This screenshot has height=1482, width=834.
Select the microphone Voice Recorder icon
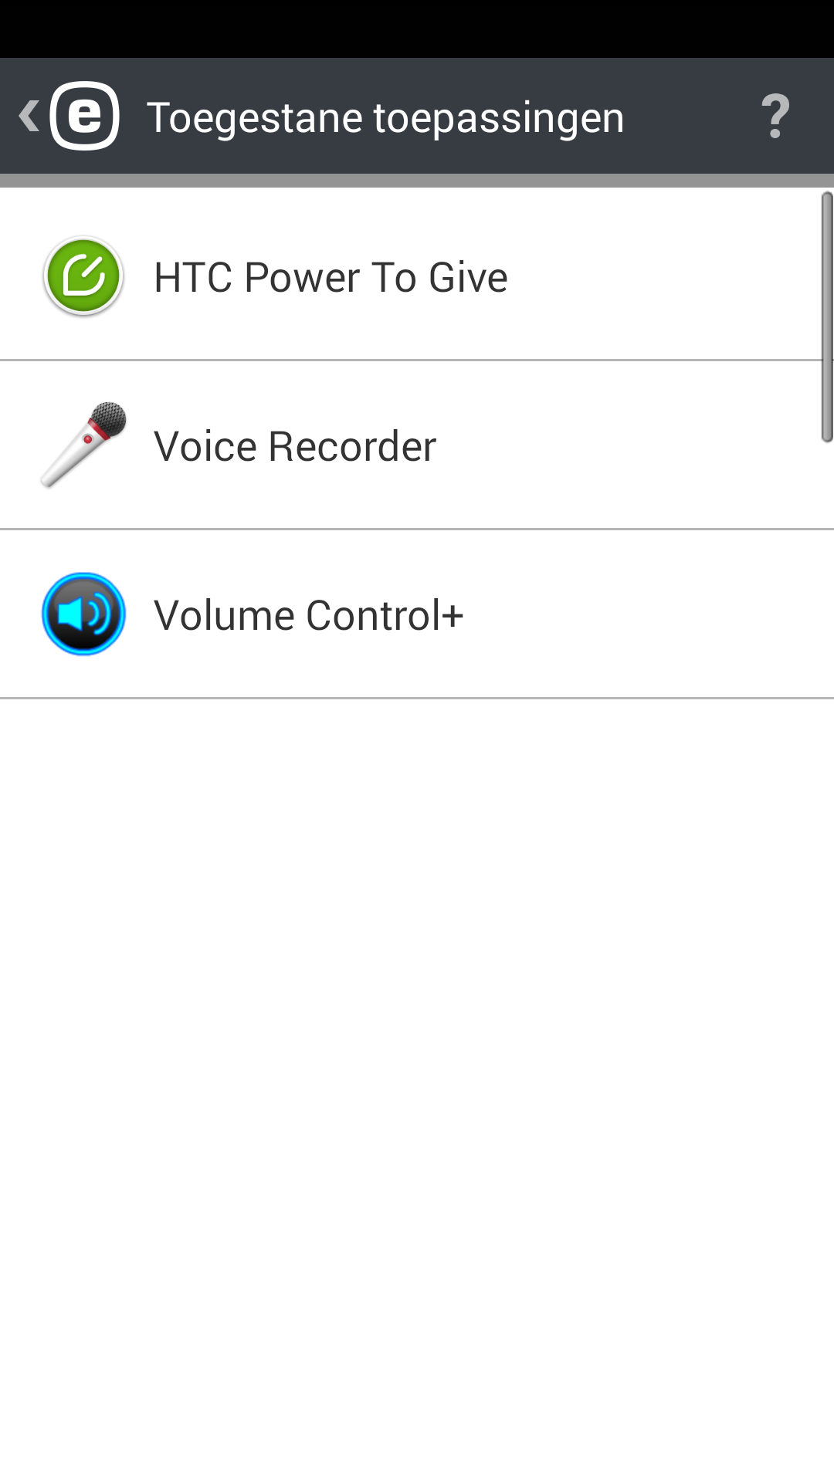click(x=83, y=445)
